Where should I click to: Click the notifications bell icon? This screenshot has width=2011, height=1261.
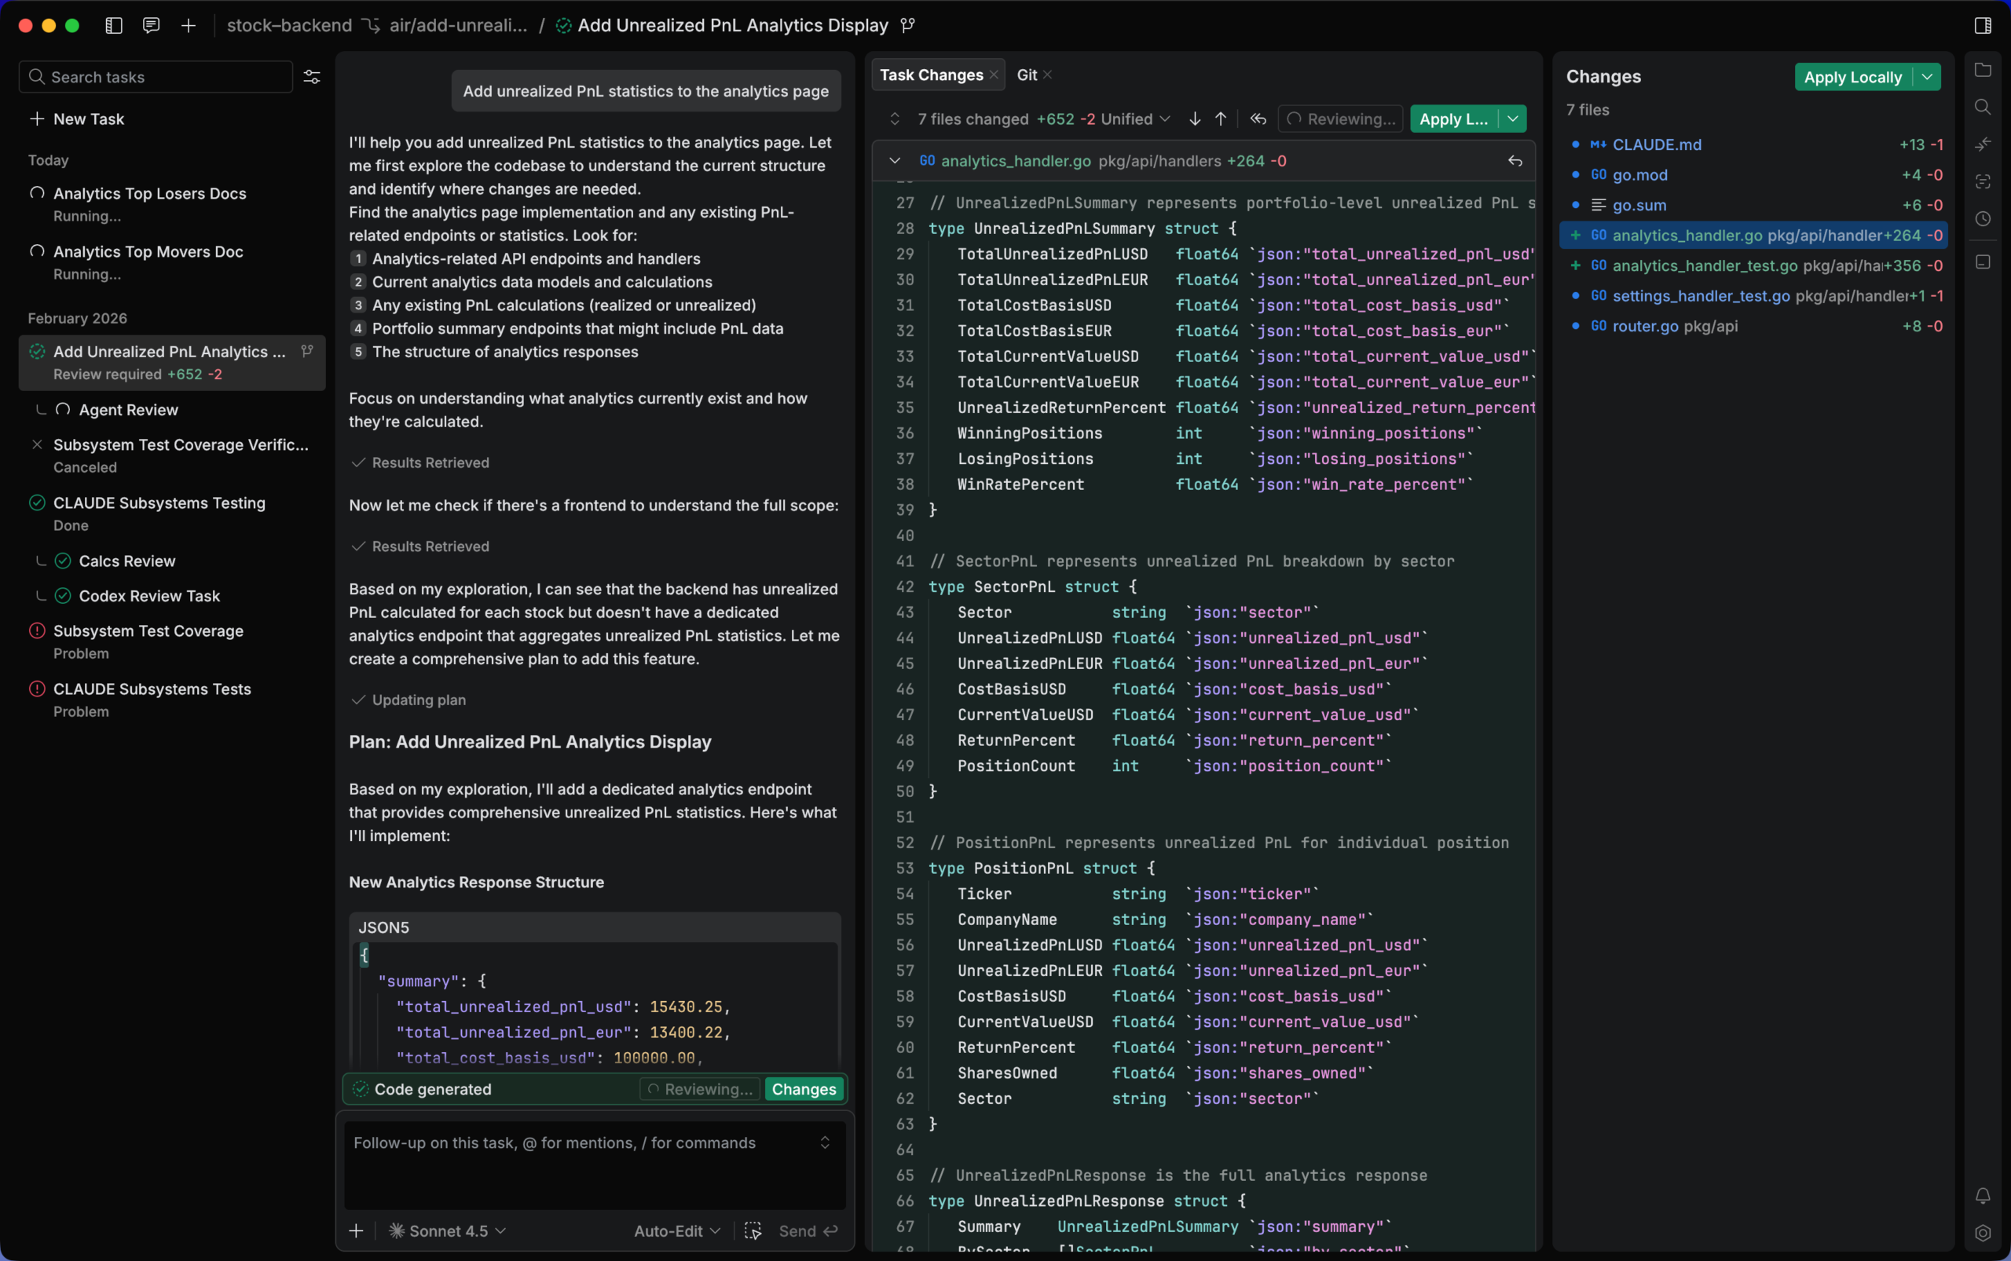(x=1983, y=1194)
